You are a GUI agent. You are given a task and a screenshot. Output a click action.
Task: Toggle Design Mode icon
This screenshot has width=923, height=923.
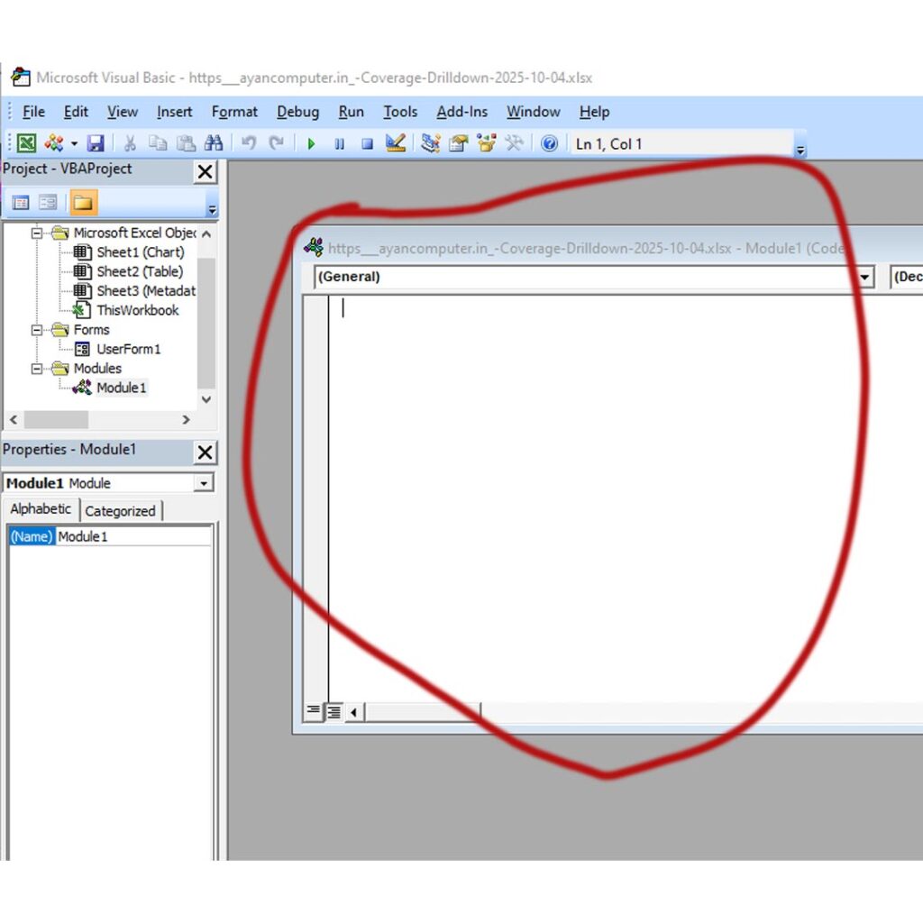395,143
